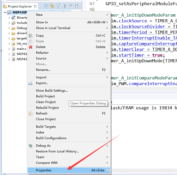Open the Project Explorer View Menu dots
Image resolution: width=177 pixels, height=175 pixels.
65,6
